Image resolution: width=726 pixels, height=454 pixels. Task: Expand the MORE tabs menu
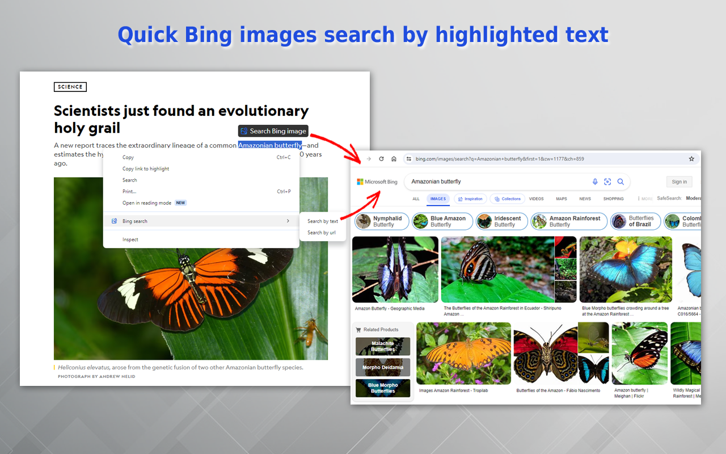(x=645, y=199)
